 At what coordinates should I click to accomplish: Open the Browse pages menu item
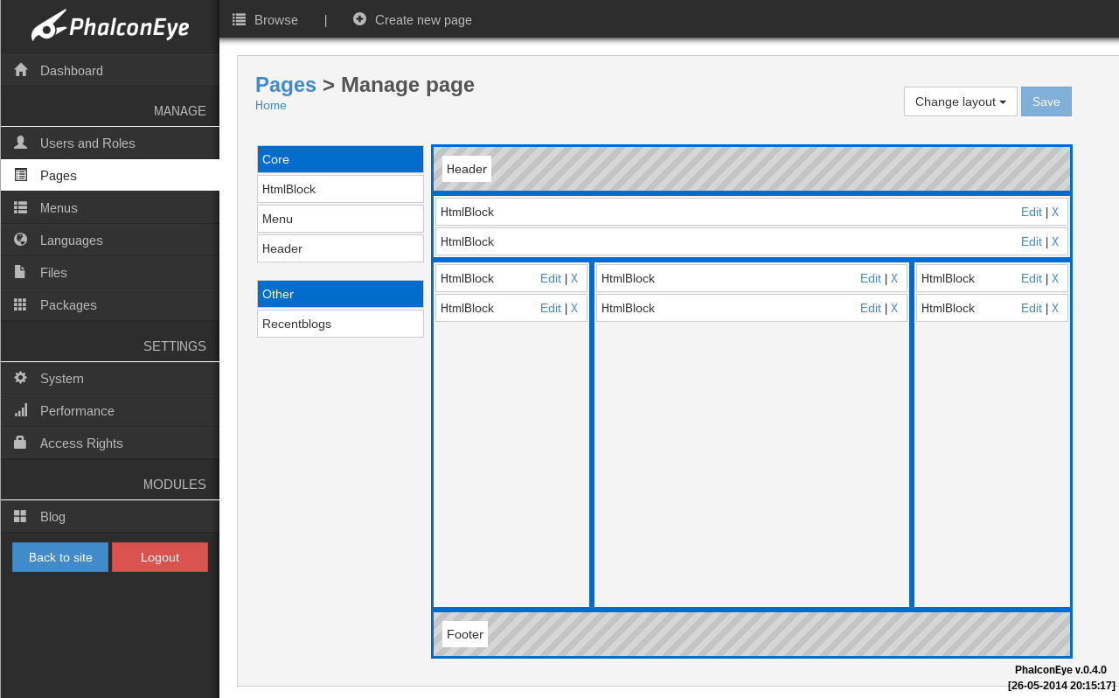pos(266,19)
